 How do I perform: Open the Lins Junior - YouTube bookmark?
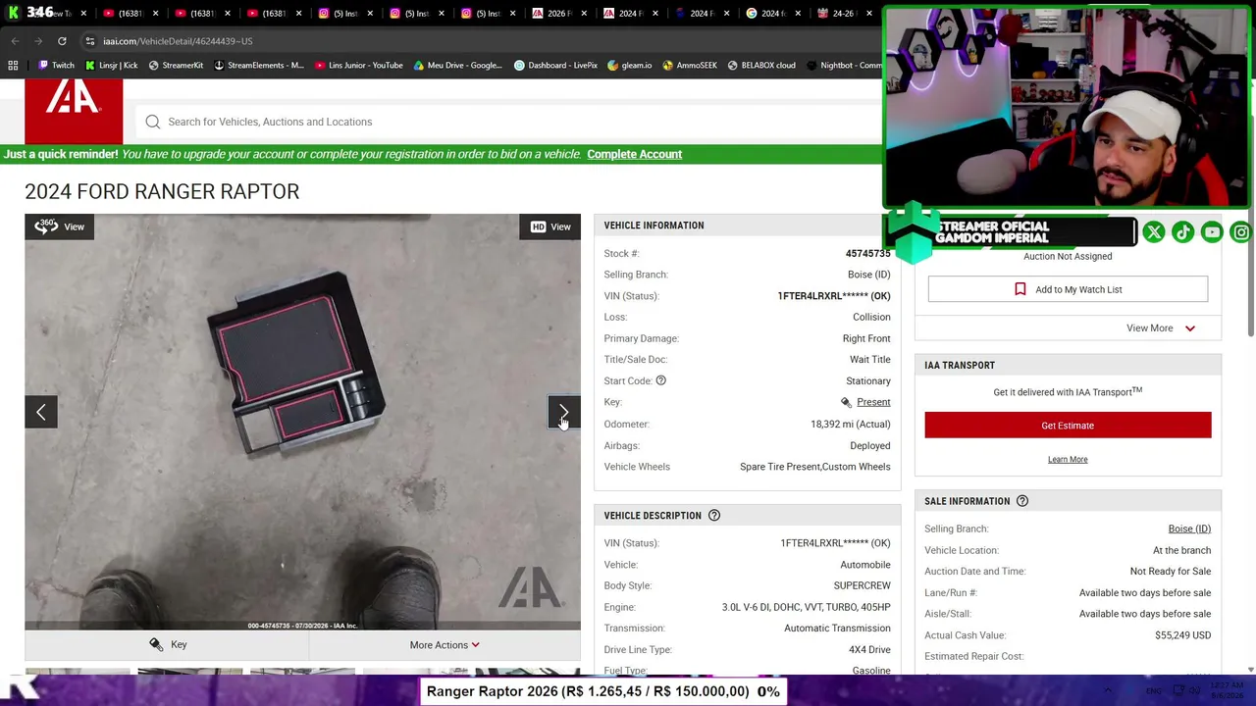tap(359, 66)
